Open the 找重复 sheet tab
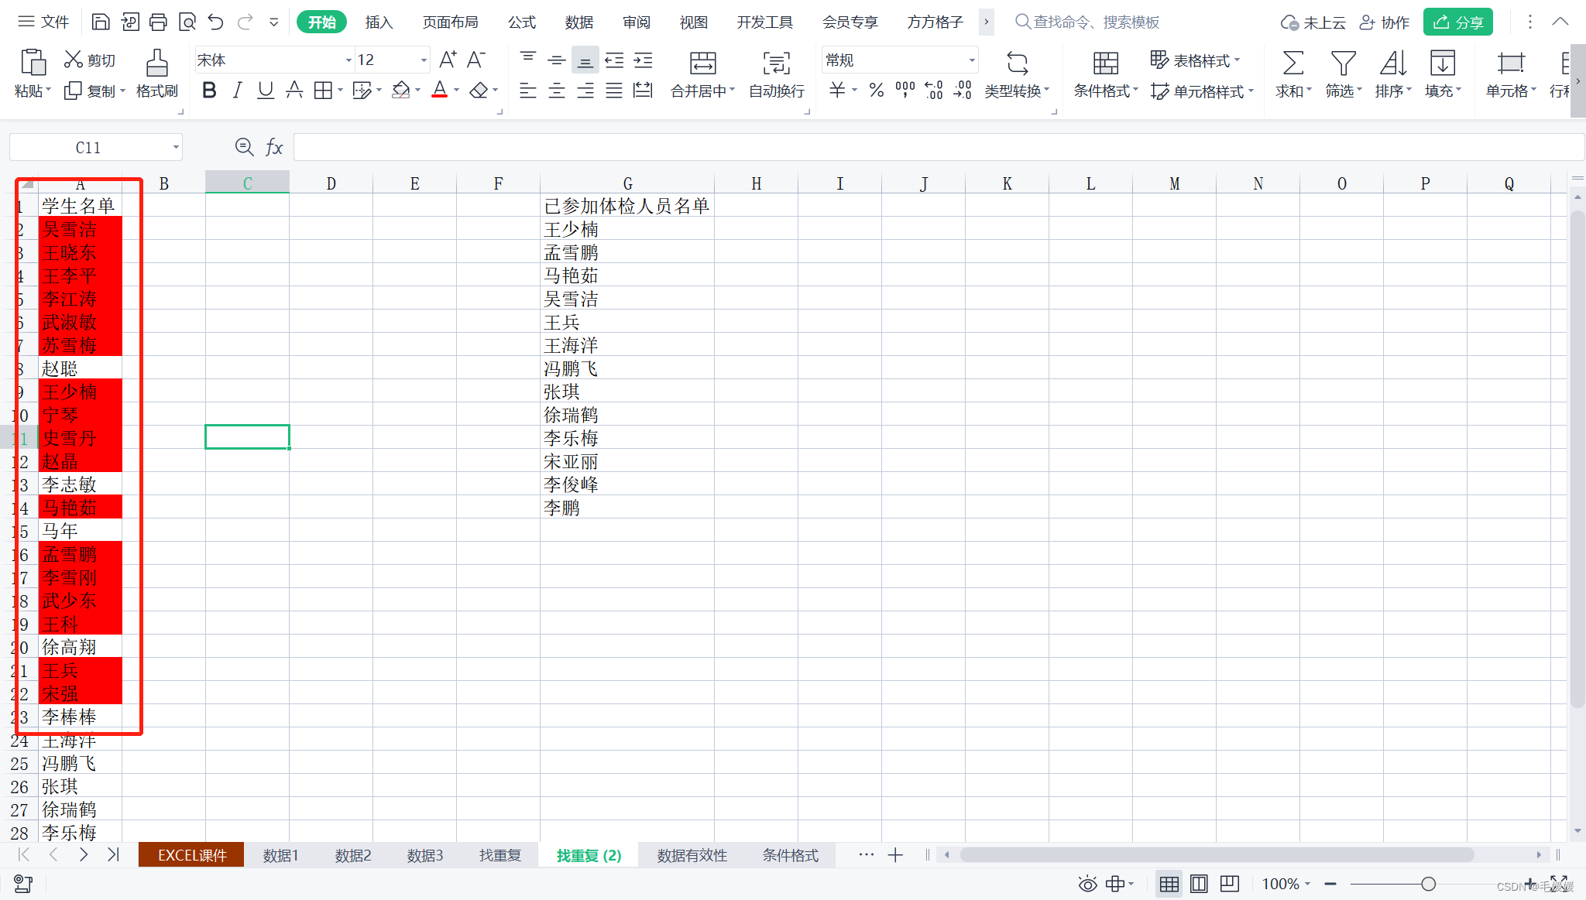Screen dimensions: 1586x900 499,854
